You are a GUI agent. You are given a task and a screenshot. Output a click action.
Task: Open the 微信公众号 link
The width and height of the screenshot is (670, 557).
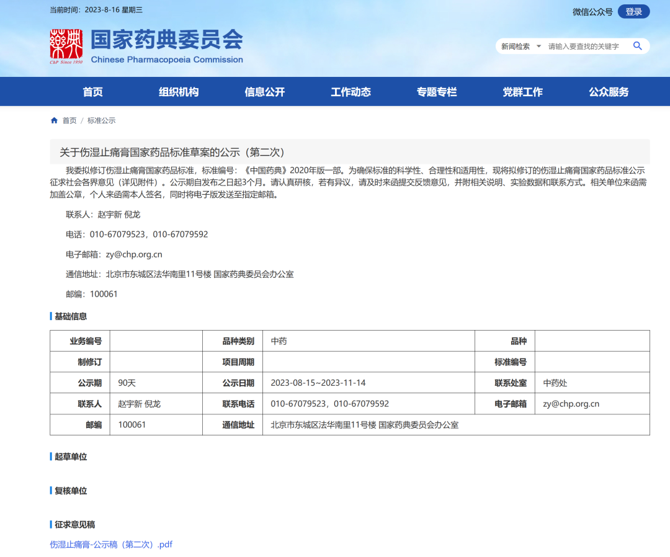coord(592,12)
